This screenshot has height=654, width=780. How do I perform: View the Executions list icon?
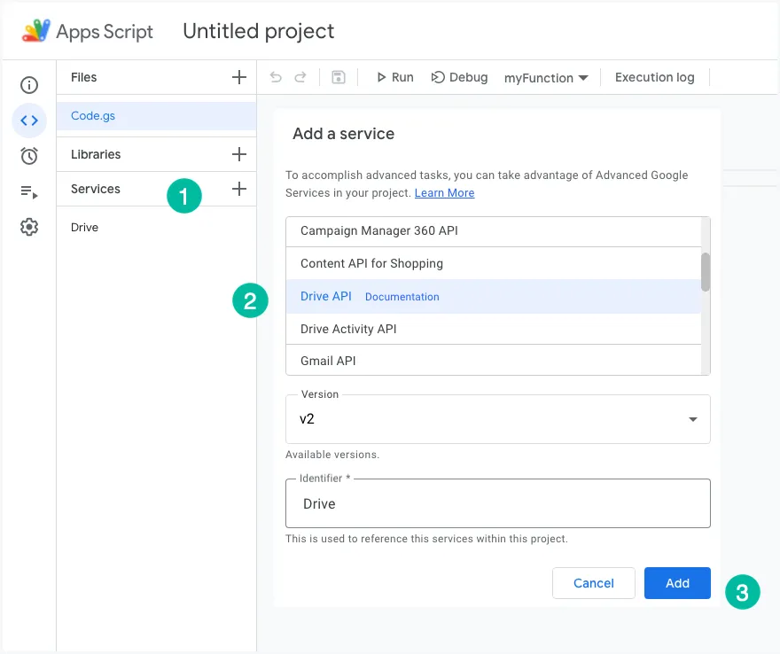28,191
